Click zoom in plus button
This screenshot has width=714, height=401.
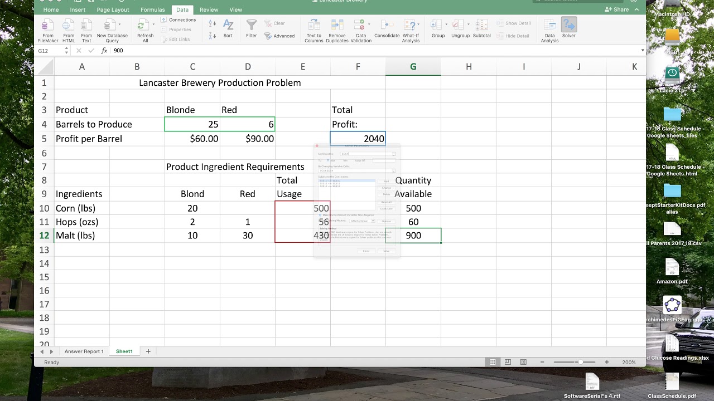607,362
